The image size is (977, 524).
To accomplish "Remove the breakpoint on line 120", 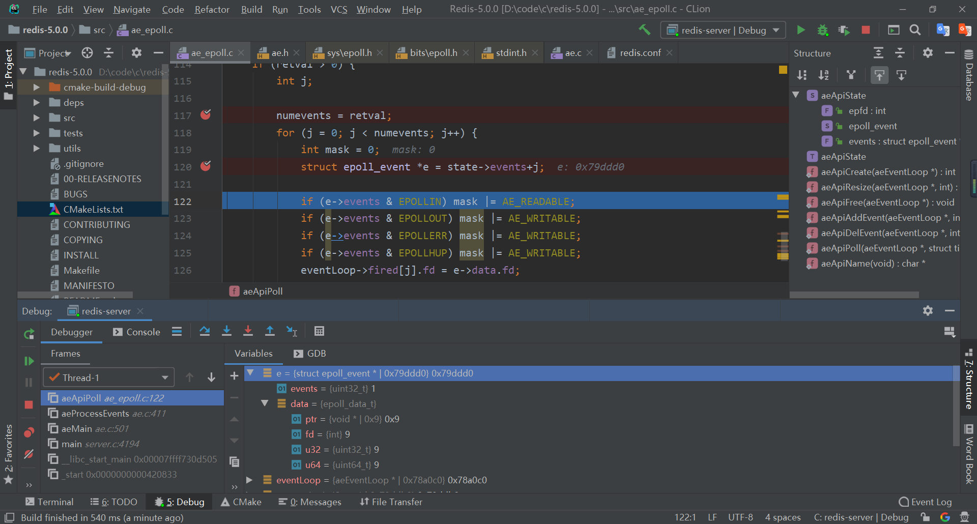I will click(x=206, y=166).
